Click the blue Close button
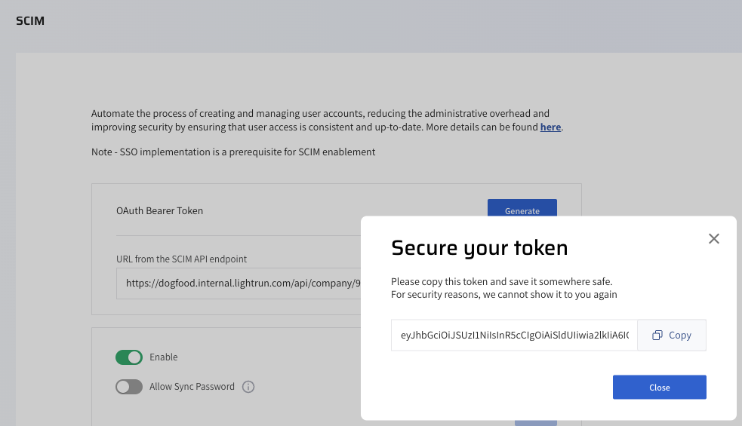 (x=659, y=387)
